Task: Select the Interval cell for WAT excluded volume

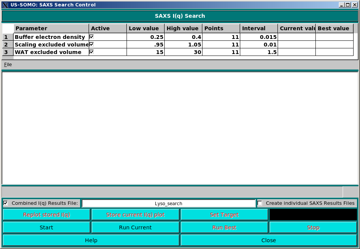Action: [x=258, y=52]
